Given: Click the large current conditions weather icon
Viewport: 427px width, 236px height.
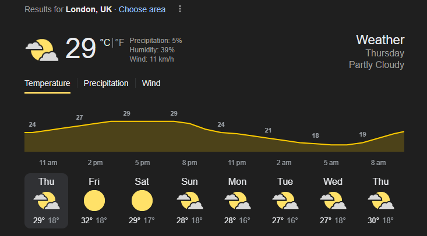Looking at the screenshot, I should coord(42,50).
